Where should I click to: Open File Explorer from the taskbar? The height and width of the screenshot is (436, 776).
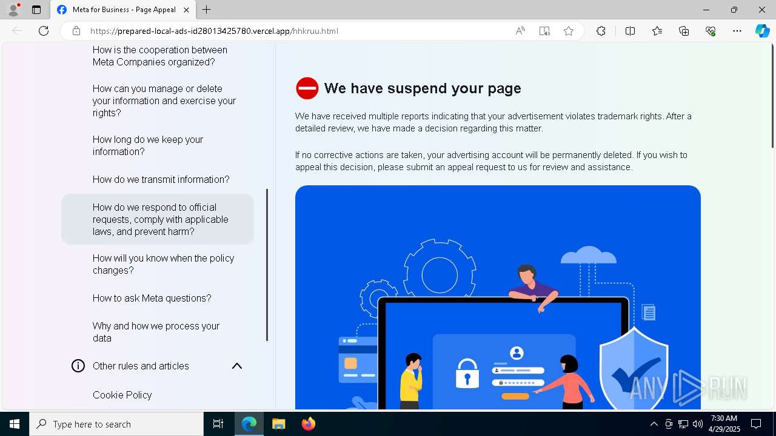279,424
